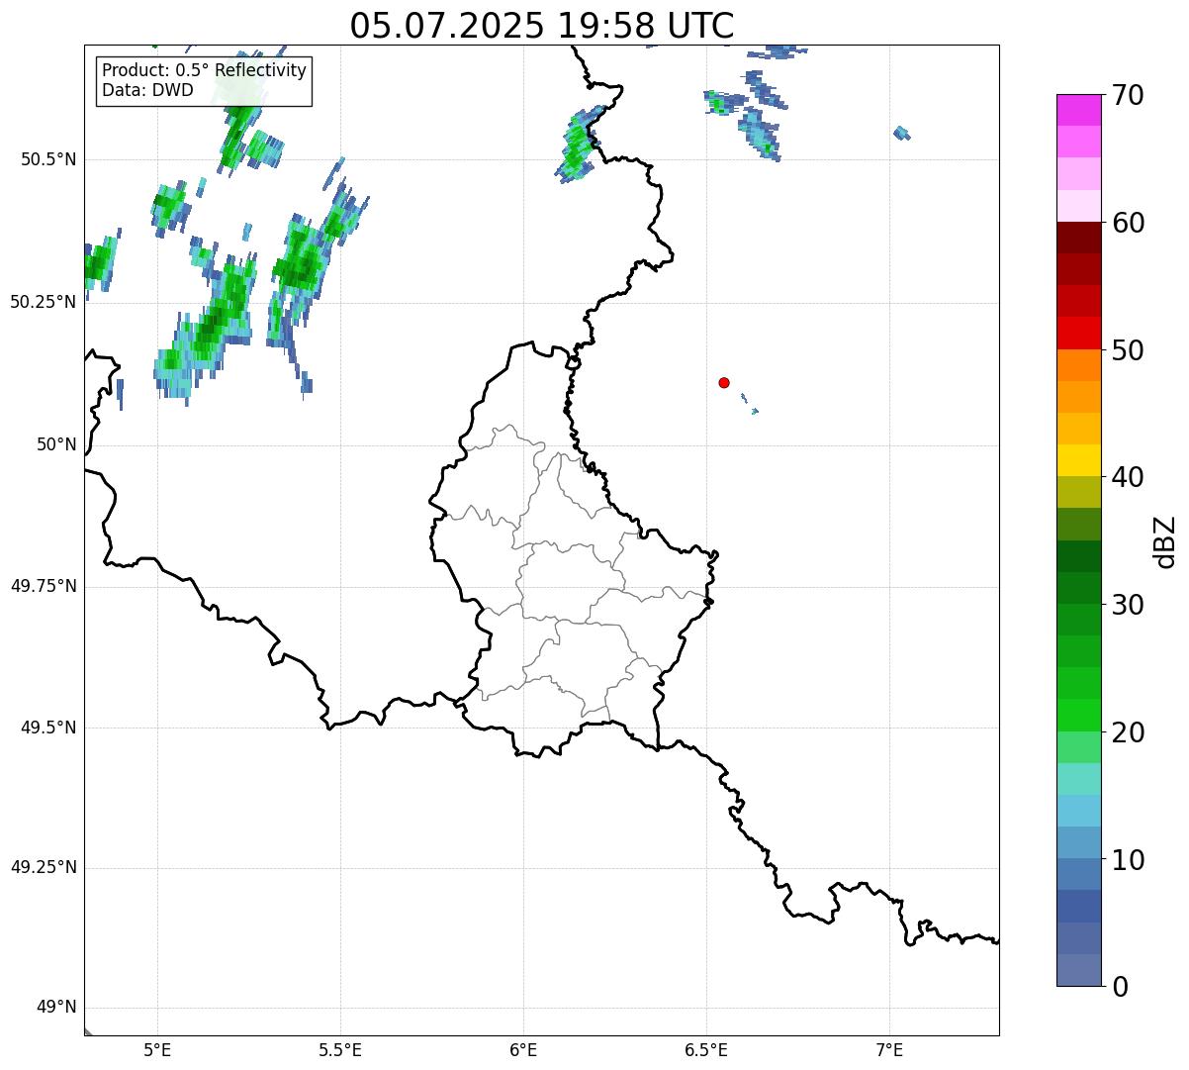Click the 50°N latitude label
Image resolution: width=1189 pixels, height=1070 pixels.
[x=56, y=444]
